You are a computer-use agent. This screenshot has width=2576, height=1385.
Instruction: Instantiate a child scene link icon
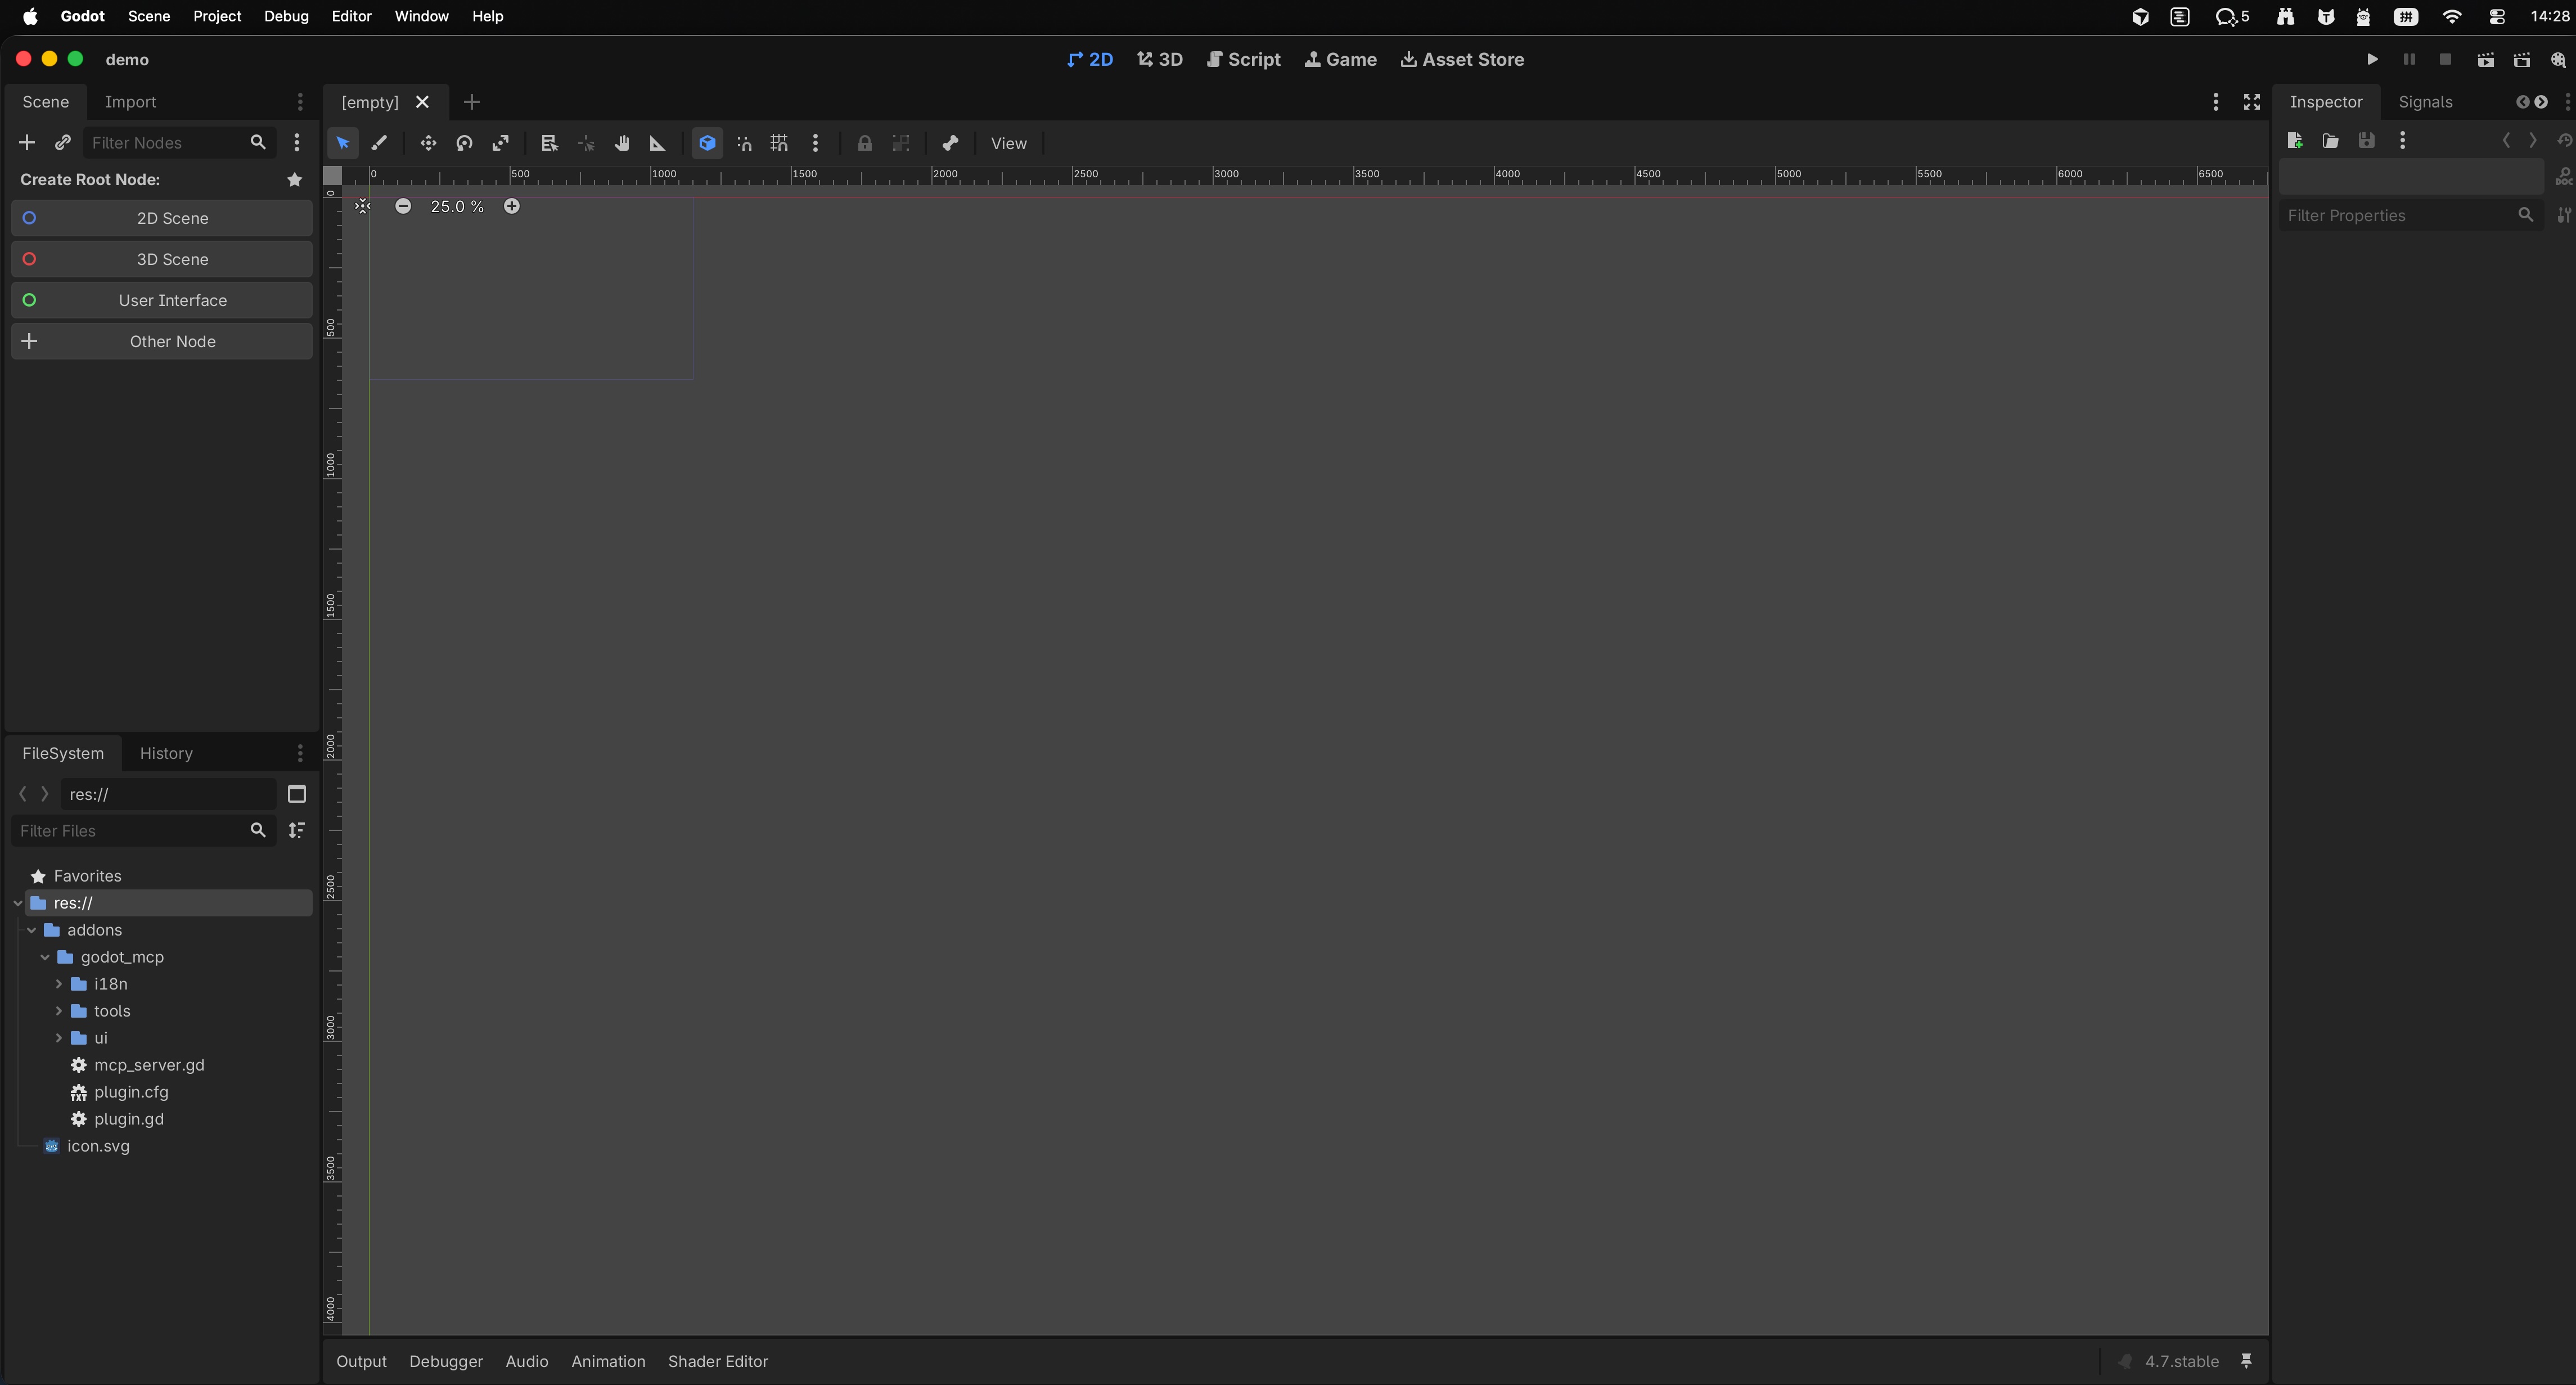pos(63,143)
